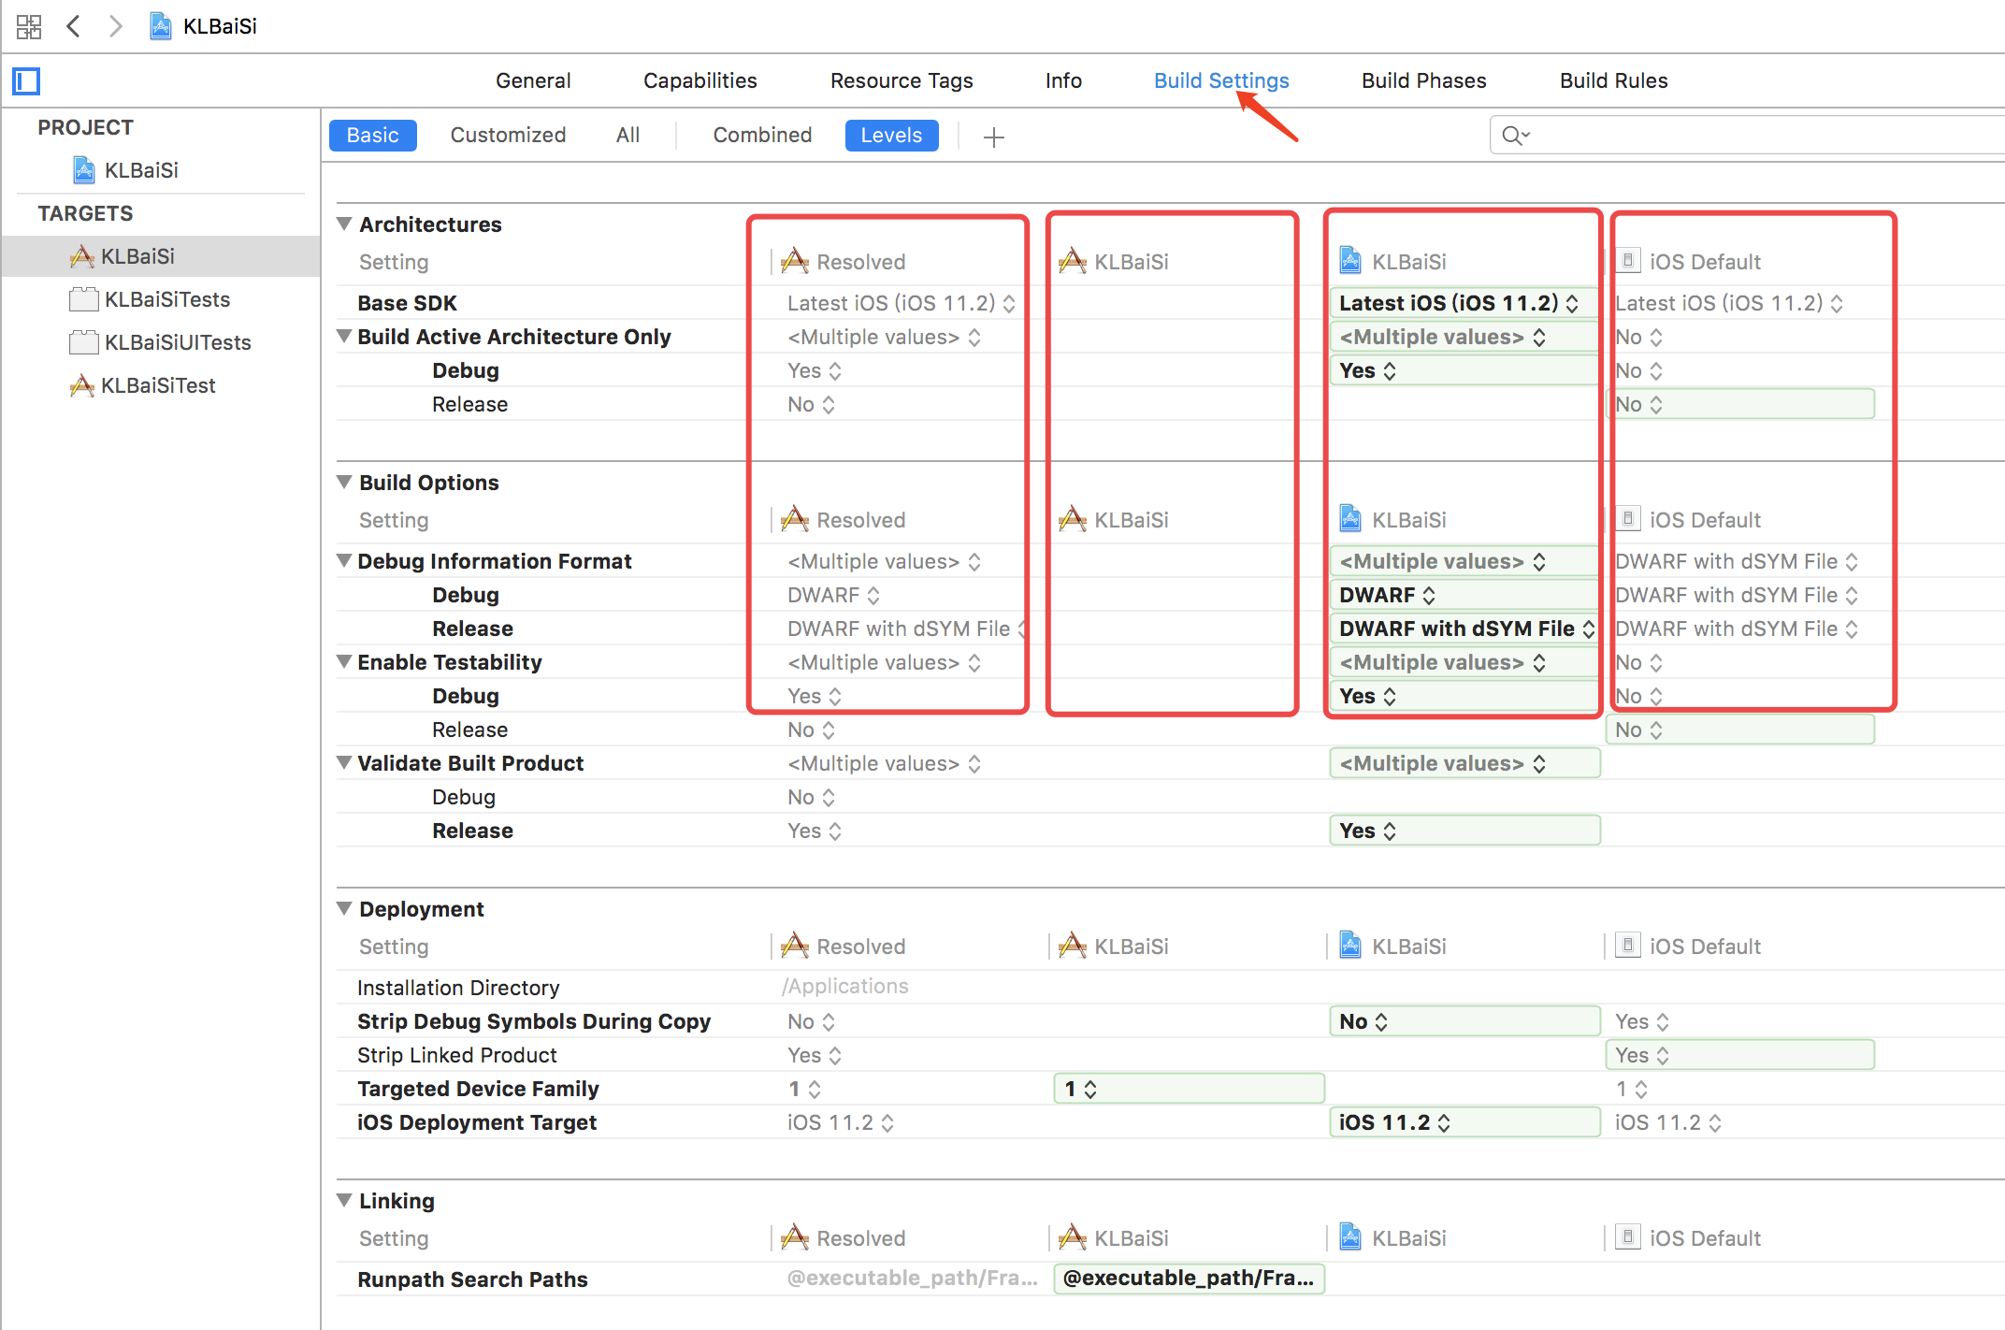2005x1330 pixels.
Task: Click the iOS Deployment Target stepper
Action: pyautogui.click(x=1444, y=1122)
